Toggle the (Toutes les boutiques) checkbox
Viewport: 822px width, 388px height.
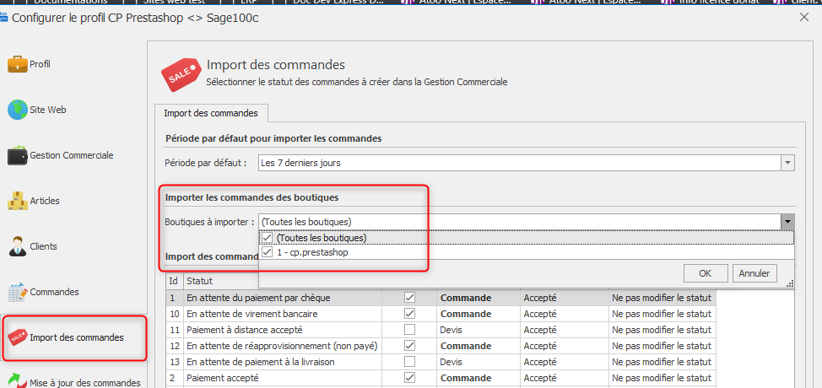pyautogui.click(x=268, y=238)
